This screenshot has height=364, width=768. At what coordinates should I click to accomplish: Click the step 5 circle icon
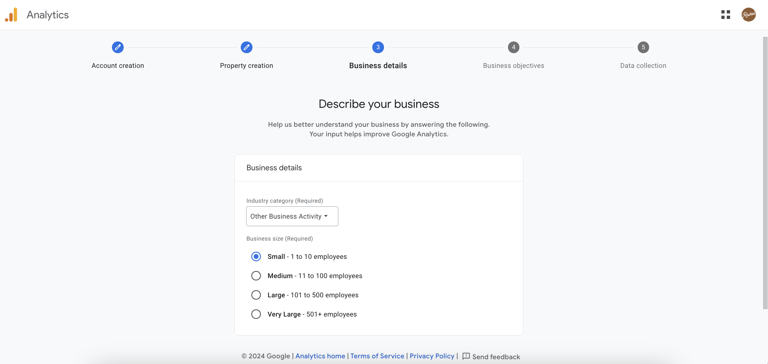pos(643,47)
